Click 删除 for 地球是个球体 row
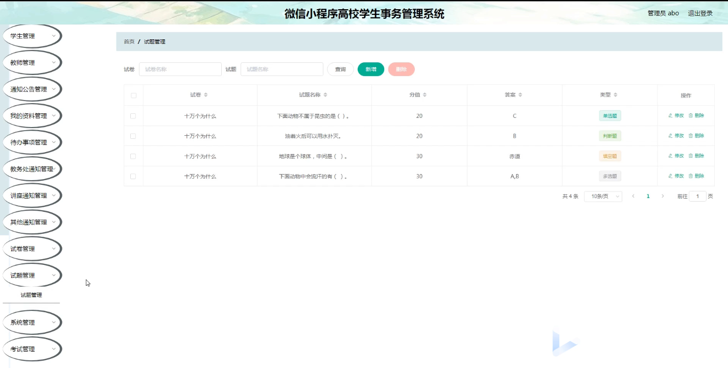Screen dimensions: 728x368 click(x=696, y=156)
